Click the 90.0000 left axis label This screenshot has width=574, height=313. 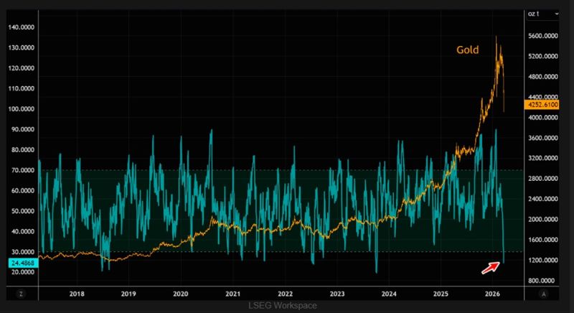[23, 130]
